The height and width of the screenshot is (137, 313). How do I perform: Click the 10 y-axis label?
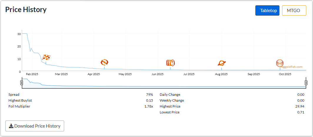[19, 59]
